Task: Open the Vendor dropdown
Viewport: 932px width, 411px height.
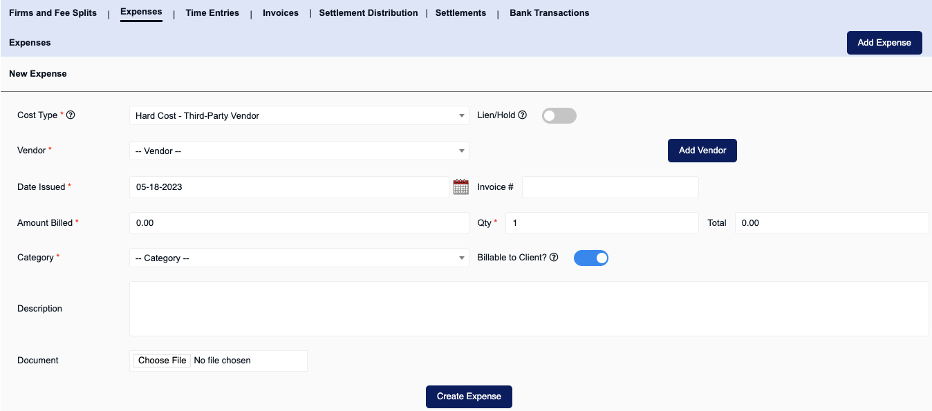Action: (299, 151)
